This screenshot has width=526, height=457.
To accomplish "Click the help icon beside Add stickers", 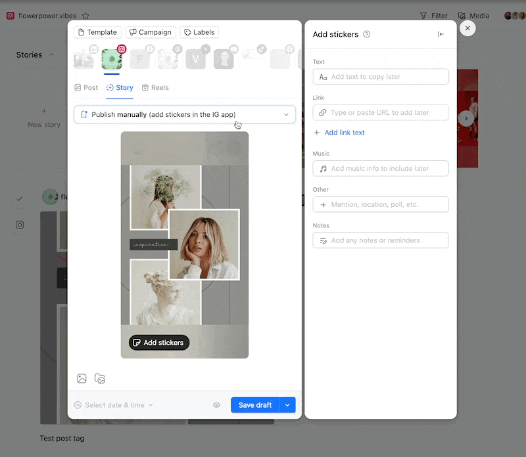I will point(367,34).
